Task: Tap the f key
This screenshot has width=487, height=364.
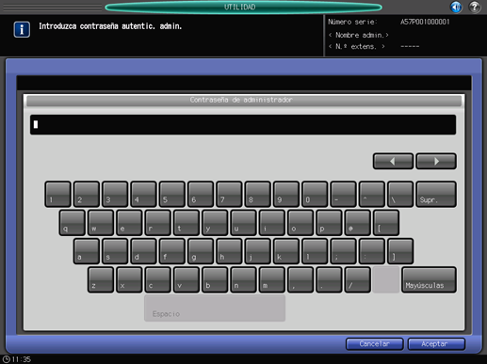Action: pos(172,251)
